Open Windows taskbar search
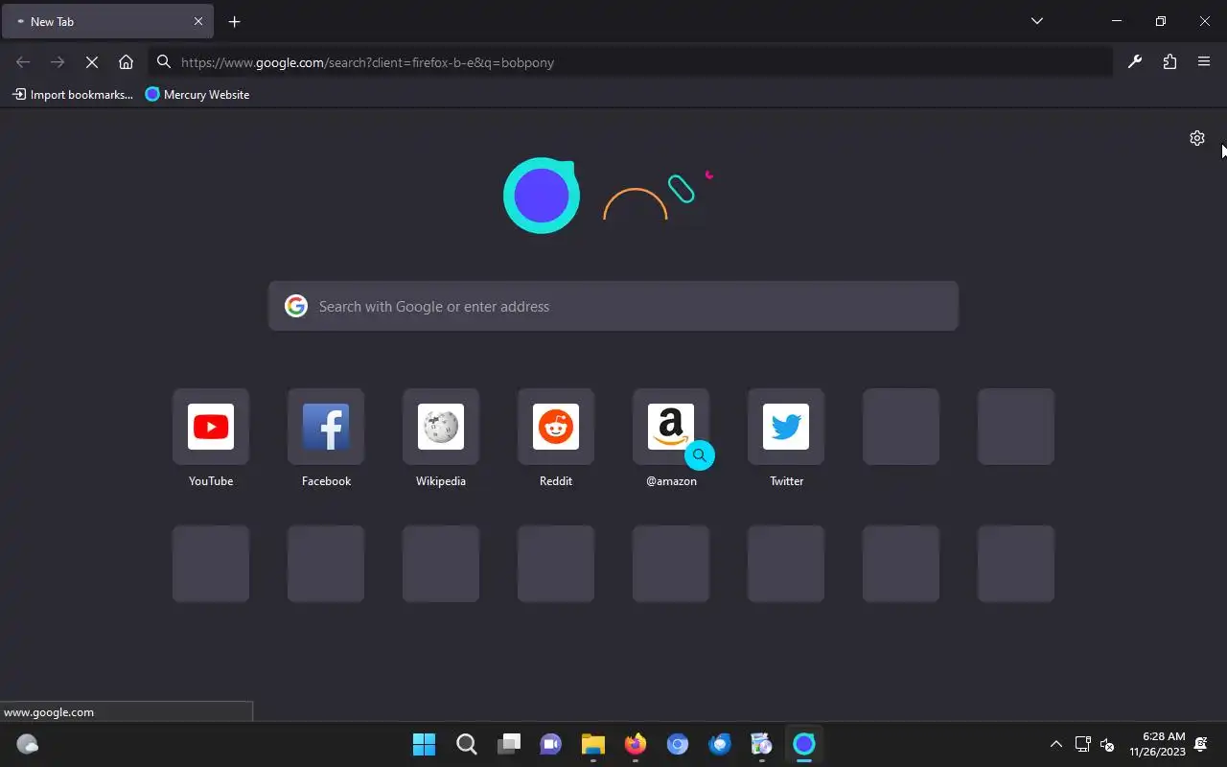Image resolution: width=1227 pixels, height=767 pixels. (466, 744)
